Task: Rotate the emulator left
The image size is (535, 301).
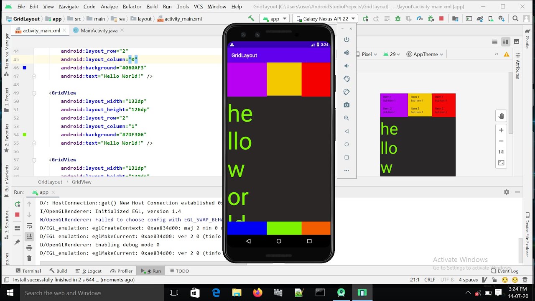Action: point(346,79)
